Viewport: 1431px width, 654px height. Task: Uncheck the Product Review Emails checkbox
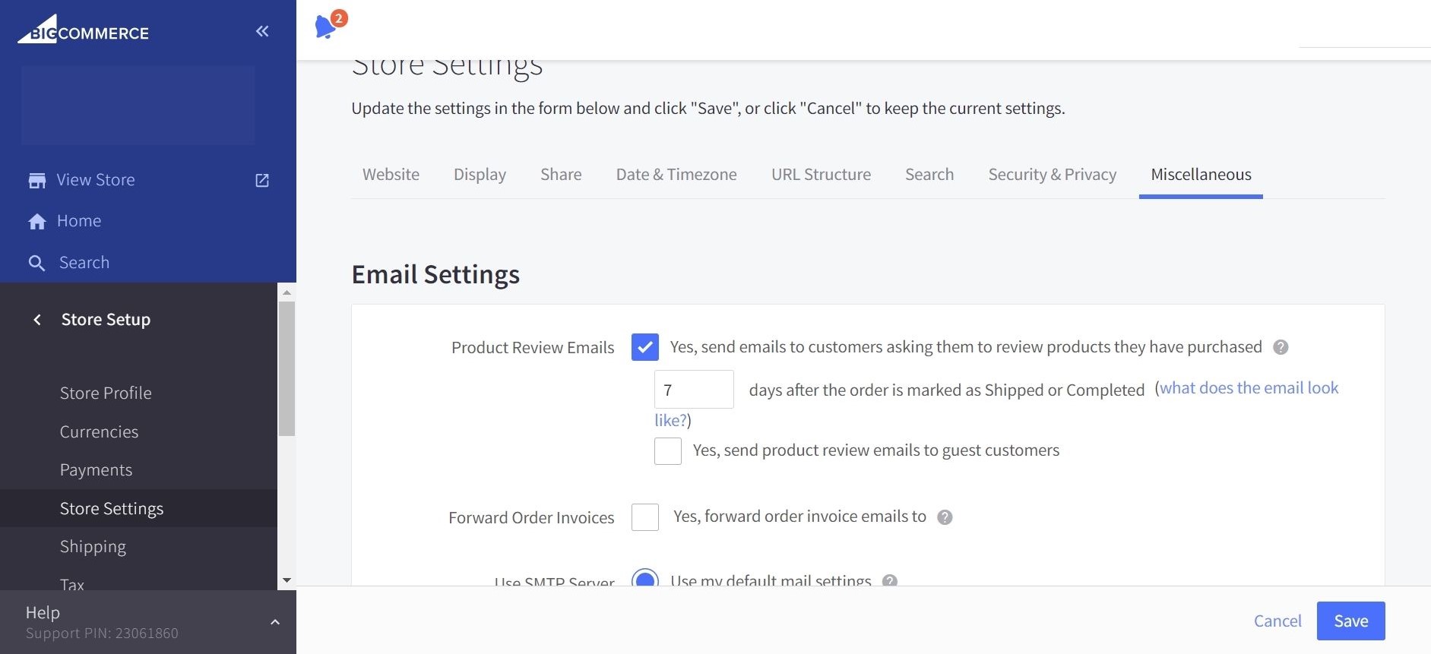click(644, 347)
